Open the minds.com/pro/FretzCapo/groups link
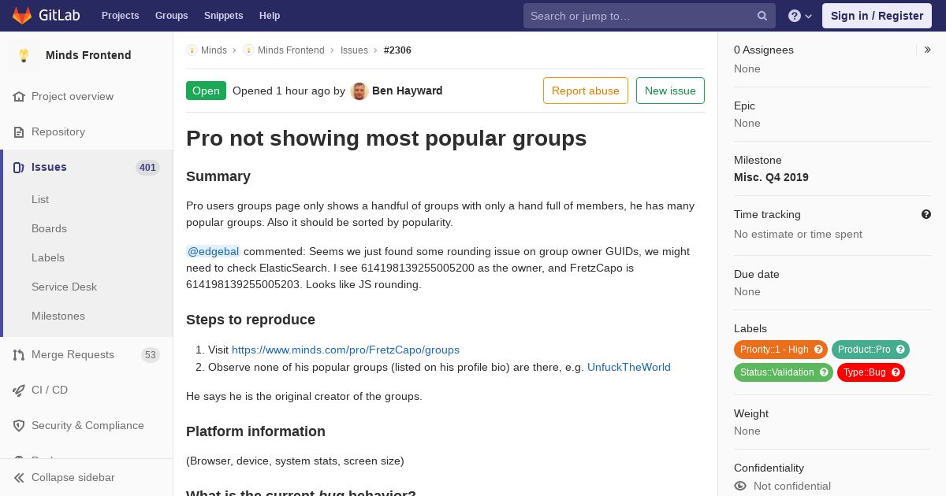Screen dimensions: 946x496 345,350
